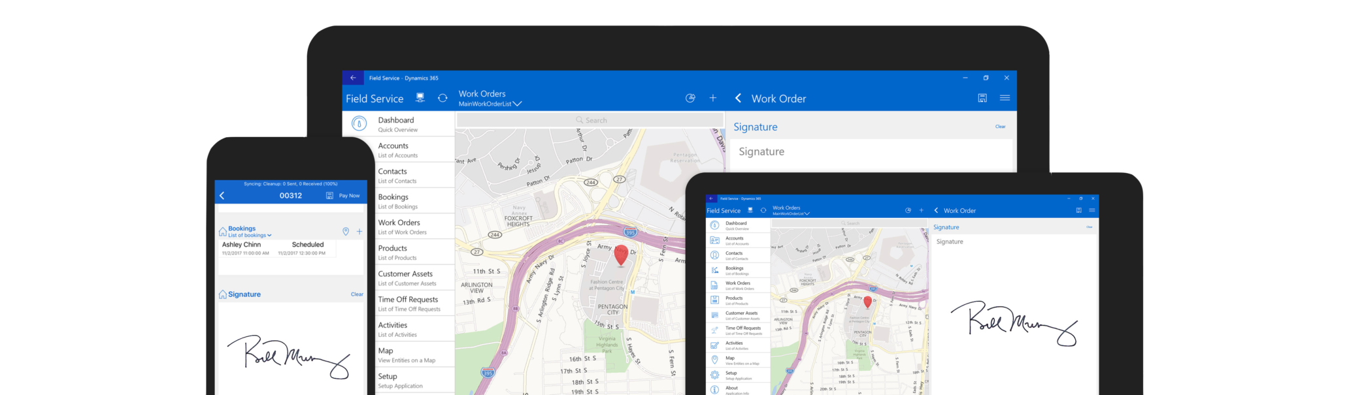Viewport: 1349px width, 395px height.
Task: Save the work order on the small tablet
Action: coord(1078,210)
